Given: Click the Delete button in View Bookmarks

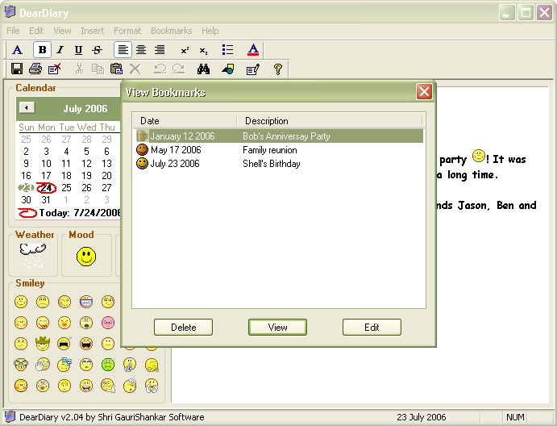Looking at the screenshot, I should tap(183, 327).
